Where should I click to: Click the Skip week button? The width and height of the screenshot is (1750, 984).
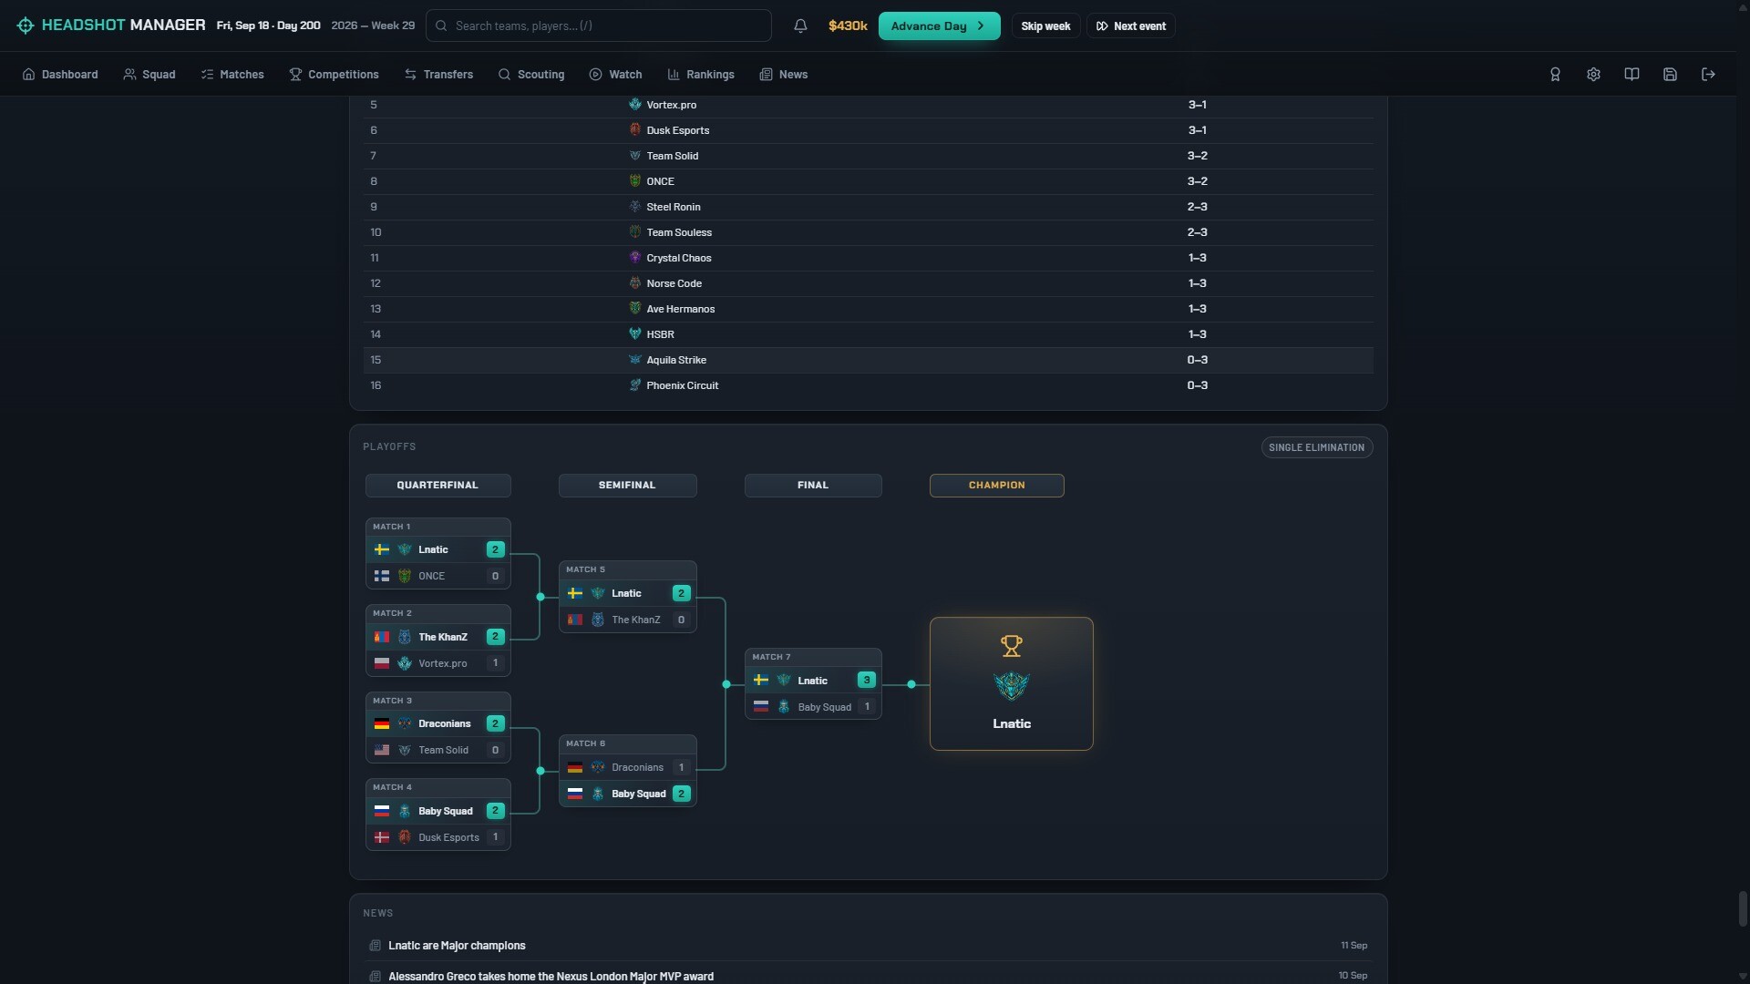click(x=1045, y=26)
